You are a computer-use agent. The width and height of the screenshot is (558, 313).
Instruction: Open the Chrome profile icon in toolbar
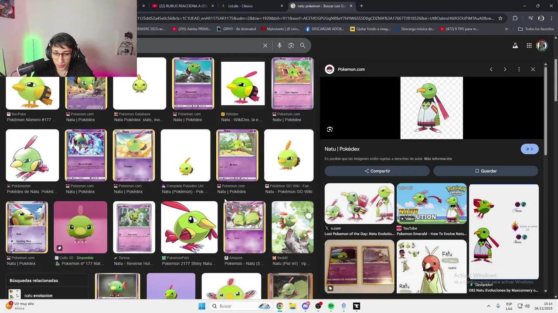point(541,18)
